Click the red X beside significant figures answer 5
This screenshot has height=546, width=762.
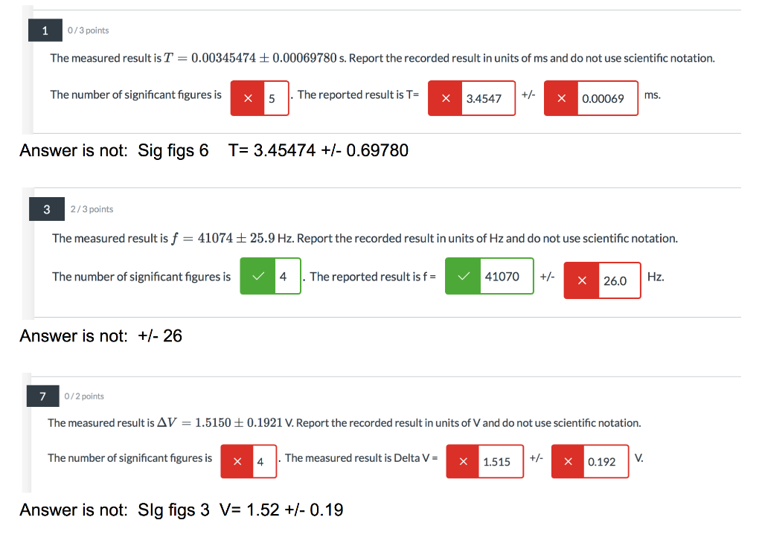point(247,97)
